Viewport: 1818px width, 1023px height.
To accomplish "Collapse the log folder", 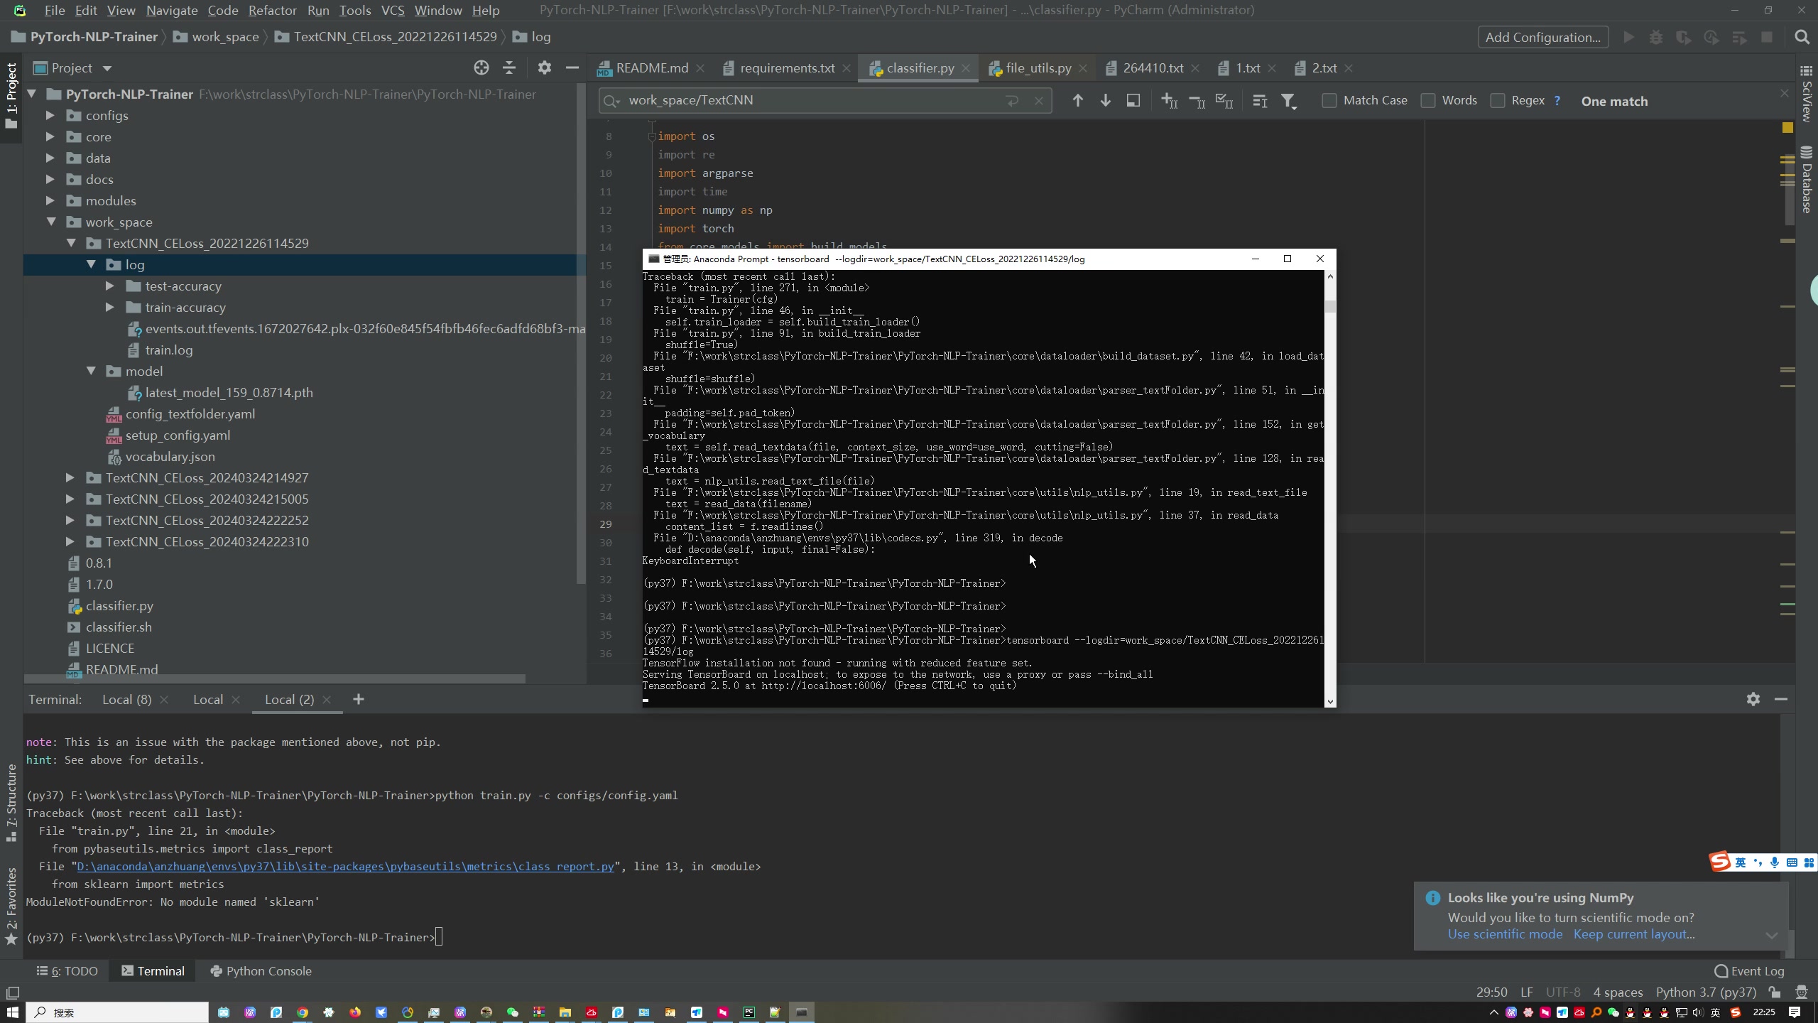I will click(91, 264).
